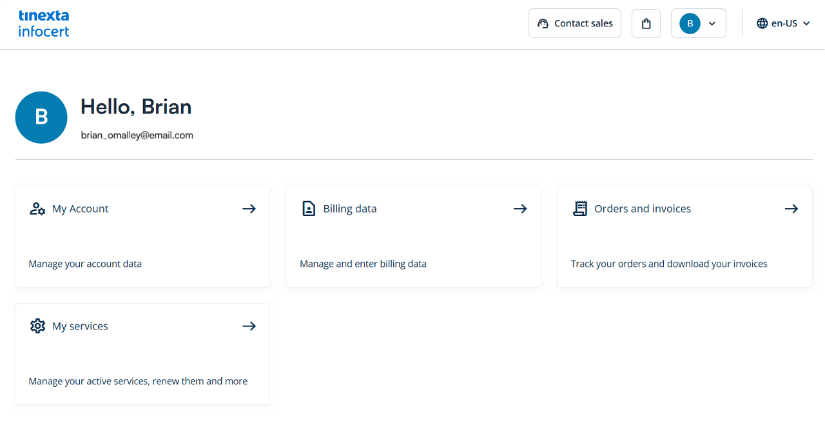This screenshot has width=825, height=421.
Task: Click the My services gear icon
Action: click(37, 326)
